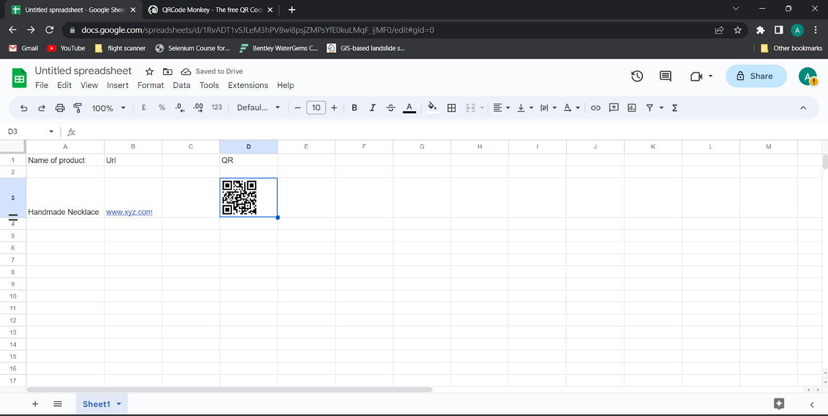The height and width of the screenshot is (416, 828).
Task: Decrease font size with minus button
Action: (298, 108)
